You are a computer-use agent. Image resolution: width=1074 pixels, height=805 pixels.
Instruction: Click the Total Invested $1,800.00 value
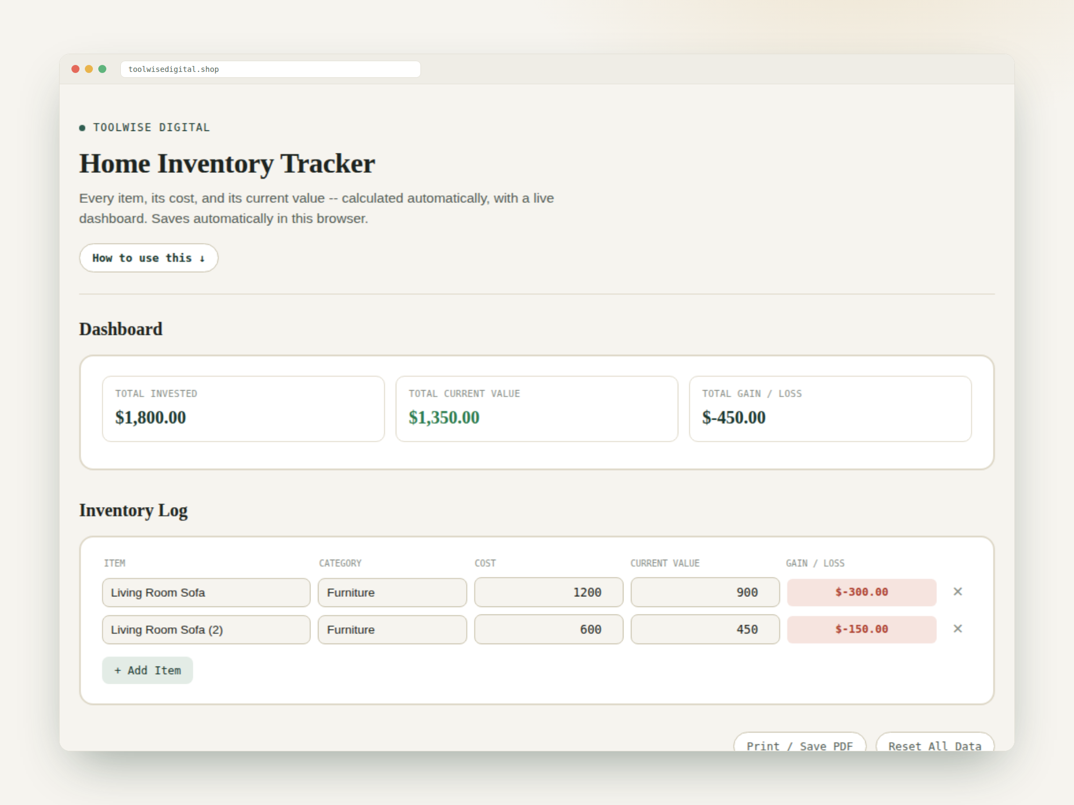150,418
